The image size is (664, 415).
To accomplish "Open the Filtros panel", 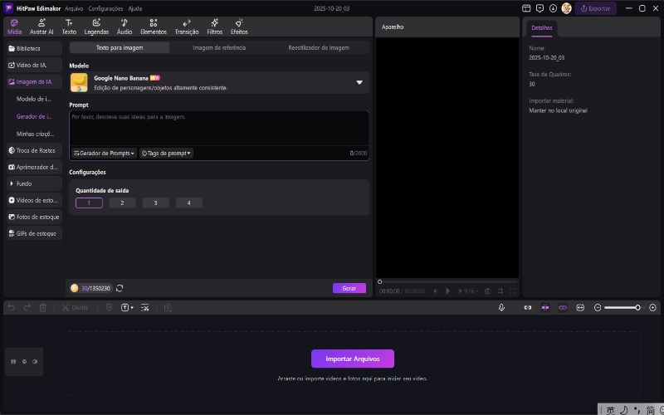I will [214, 27].
